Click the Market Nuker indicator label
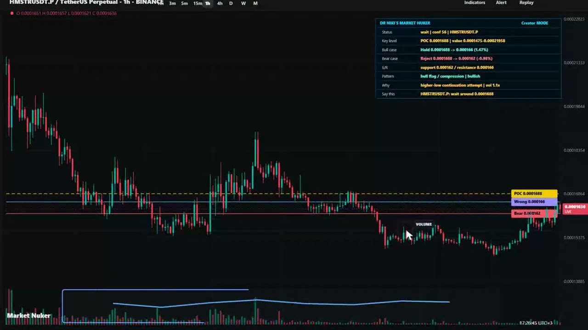This screenshot has height=330, width=588. 28,316
